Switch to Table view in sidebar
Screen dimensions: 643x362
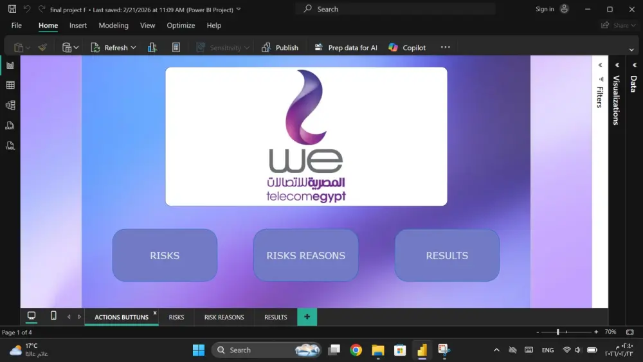coord(10,86)
